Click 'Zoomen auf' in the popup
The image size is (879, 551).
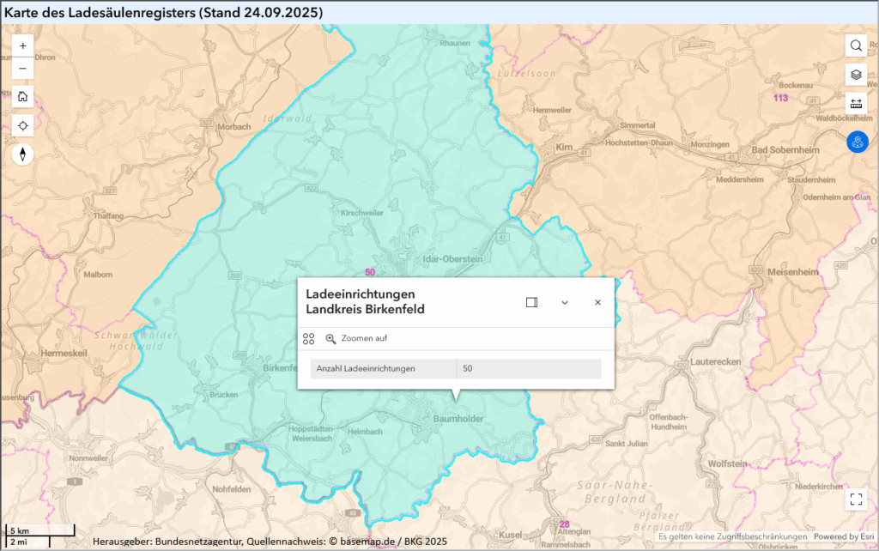[356, 339]
